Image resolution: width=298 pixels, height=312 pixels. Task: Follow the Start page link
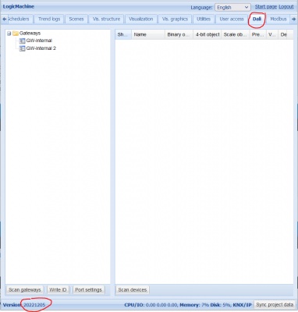pos(266,7)
